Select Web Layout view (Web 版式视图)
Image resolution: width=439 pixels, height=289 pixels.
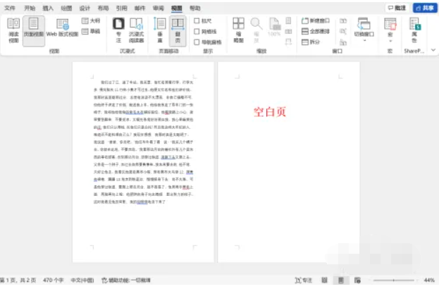(x=62, y=31)
